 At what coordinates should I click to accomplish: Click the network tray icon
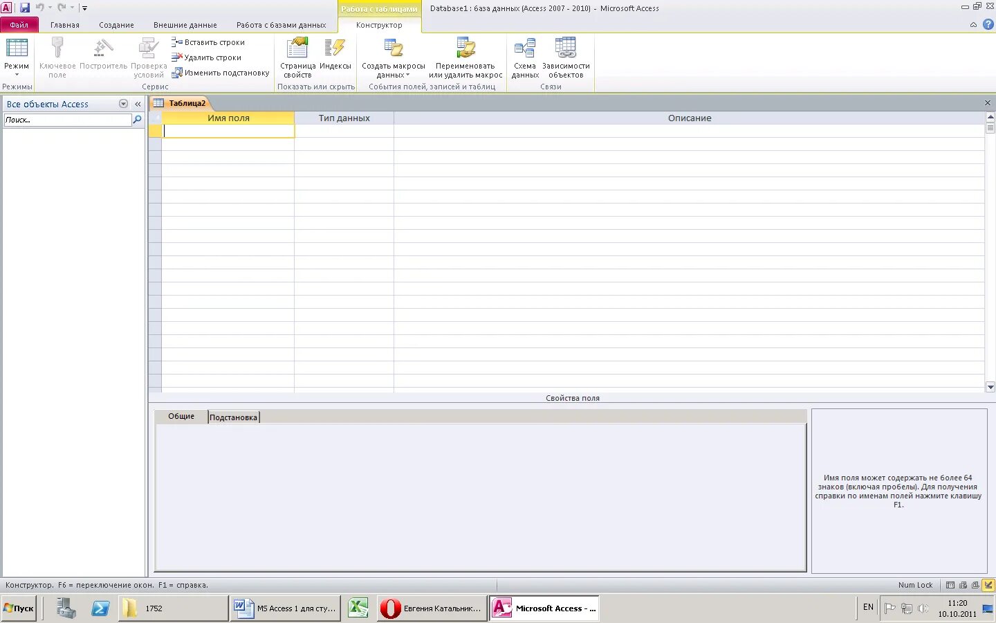point(907,608)
